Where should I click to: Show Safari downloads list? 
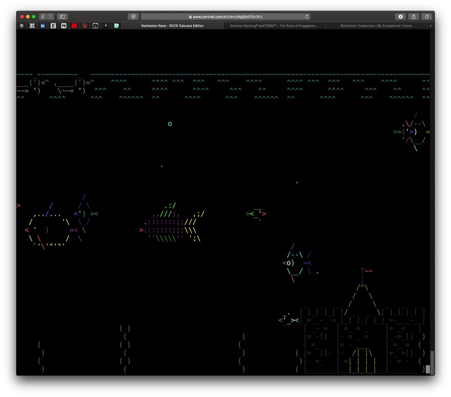(x=401, y=17)
